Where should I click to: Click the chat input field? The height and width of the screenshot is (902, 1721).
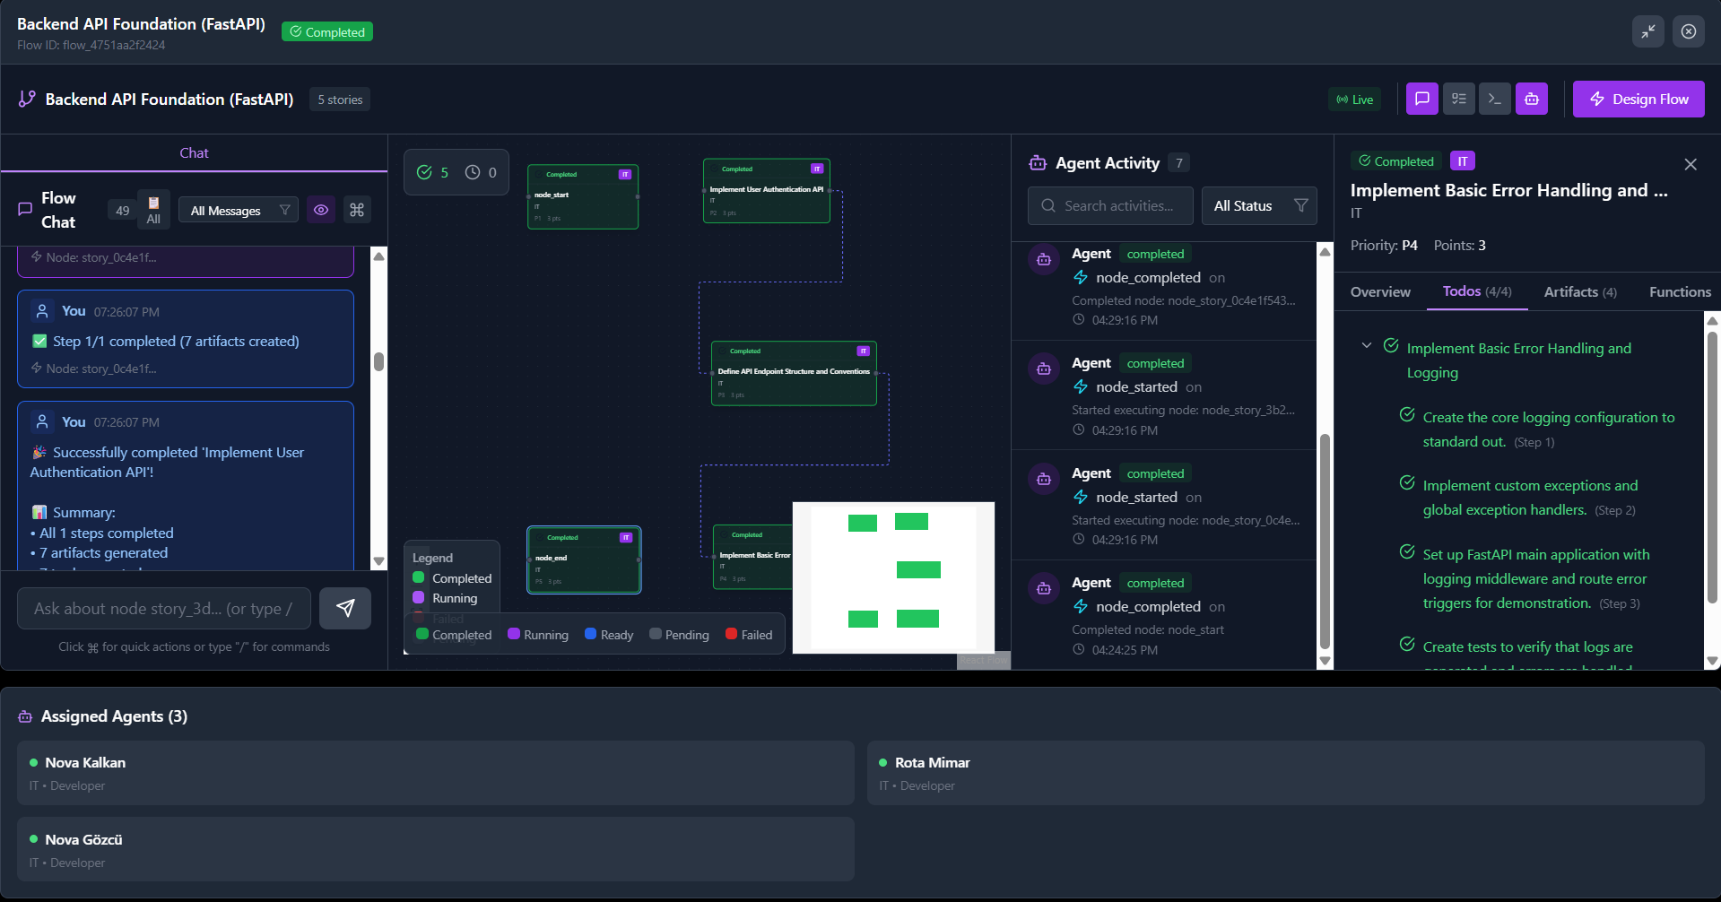[x=164, y=609]
